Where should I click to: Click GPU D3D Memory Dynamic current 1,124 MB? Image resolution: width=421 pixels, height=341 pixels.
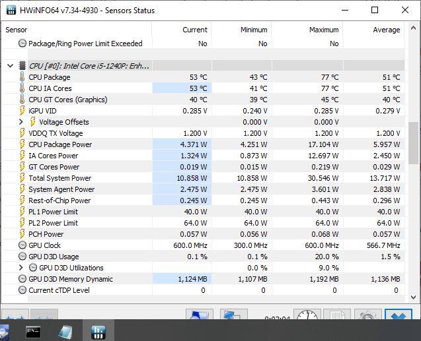coord(192,279)
